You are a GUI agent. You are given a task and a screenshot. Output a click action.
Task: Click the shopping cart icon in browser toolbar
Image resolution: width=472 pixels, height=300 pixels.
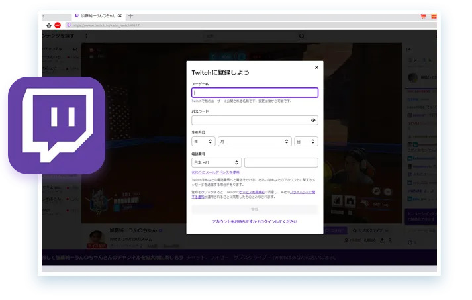(423, 17)
